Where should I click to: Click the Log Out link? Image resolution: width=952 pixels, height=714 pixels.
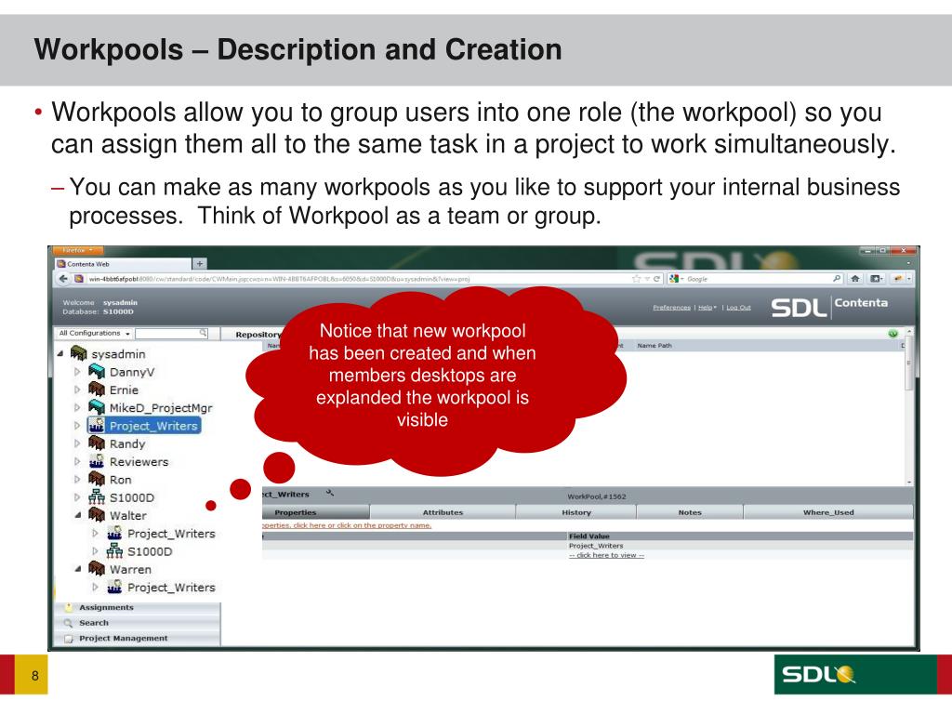[738, 308]
